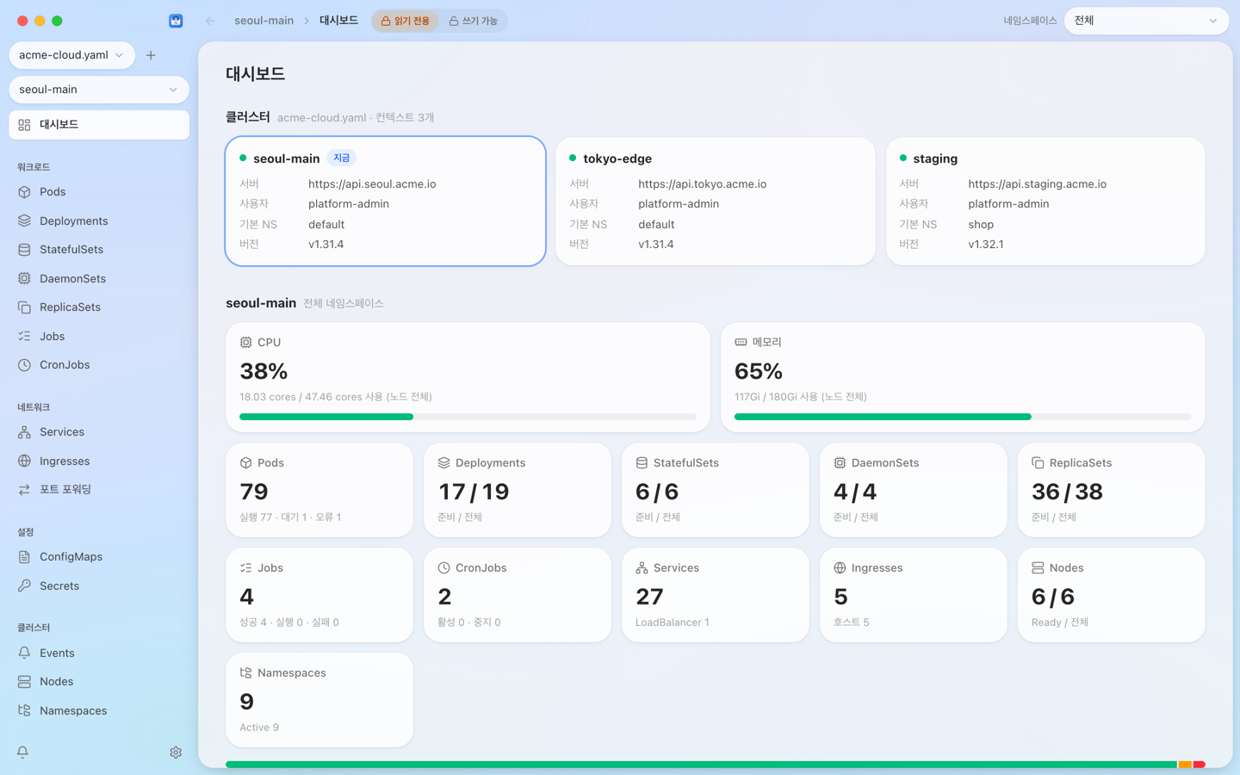The height and width of the screenshot is (775, 1240).
Task: Switch to 쓰기 가능 mode
Action: coord(474,21)
